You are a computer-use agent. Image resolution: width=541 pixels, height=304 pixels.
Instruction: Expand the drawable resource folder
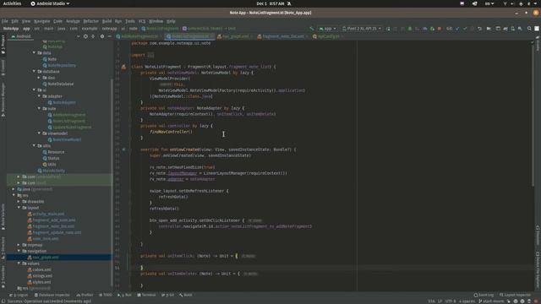19,202
